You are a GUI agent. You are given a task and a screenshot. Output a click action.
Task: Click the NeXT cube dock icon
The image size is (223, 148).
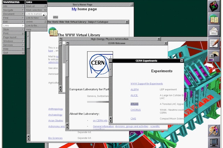[214, 6]
